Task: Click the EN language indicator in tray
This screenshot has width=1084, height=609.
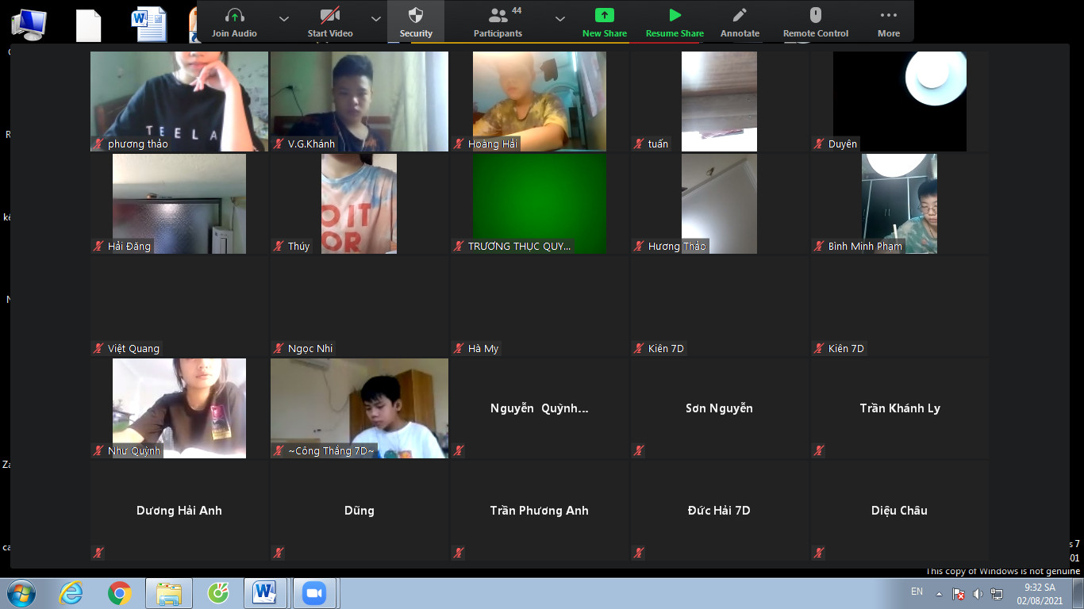Action: point(917,592)
